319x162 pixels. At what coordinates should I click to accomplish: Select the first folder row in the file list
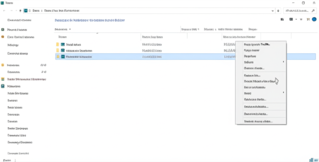pyautogui.click(x=185, y=44)
